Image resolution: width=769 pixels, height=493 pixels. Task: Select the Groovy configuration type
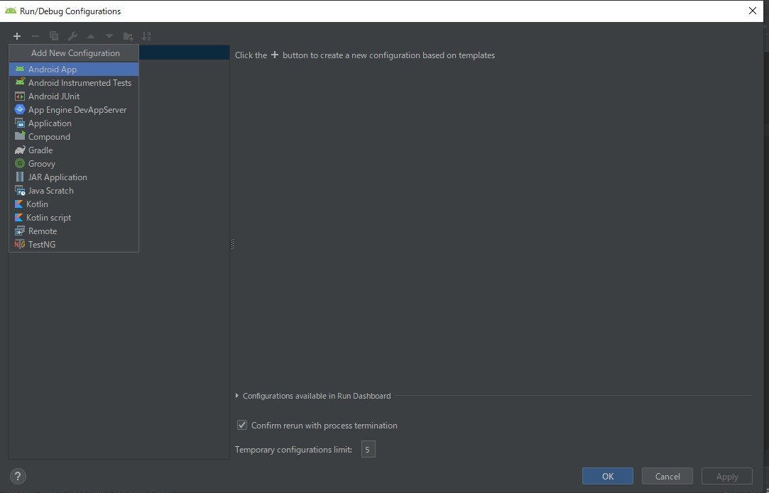tap(74, 164)
